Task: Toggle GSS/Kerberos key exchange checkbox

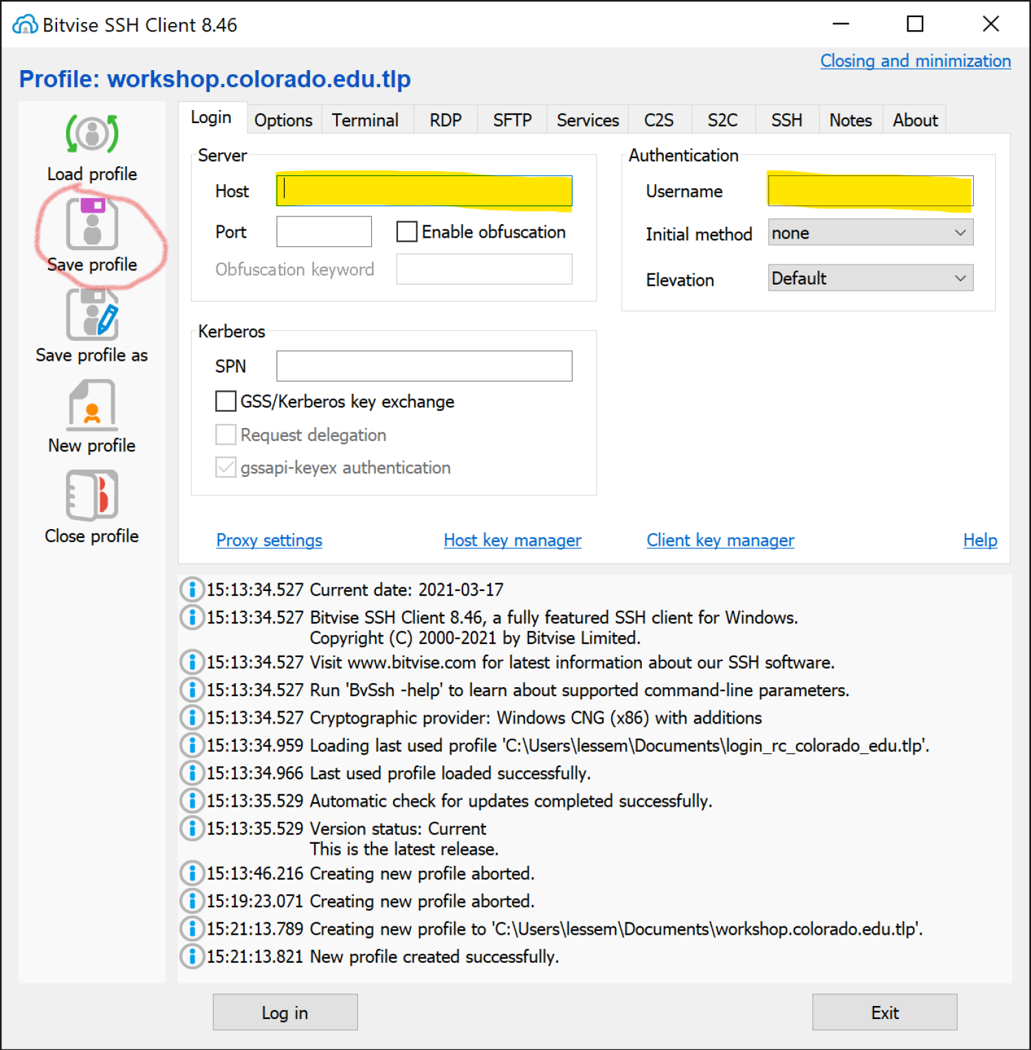Action: [x=225, y=401]
